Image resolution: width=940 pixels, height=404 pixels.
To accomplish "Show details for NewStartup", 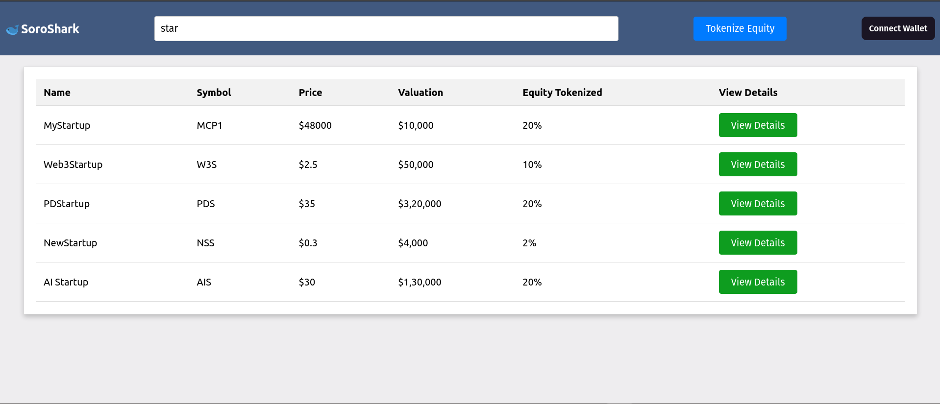I will [x=758, y=243].
